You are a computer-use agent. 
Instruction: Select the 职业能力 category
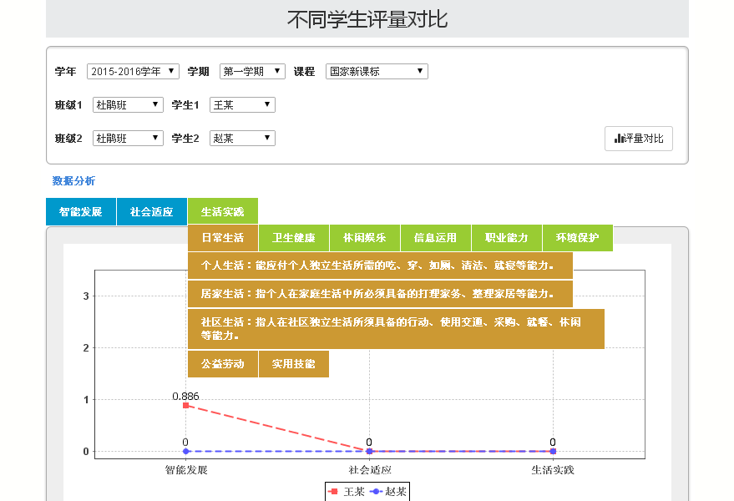tap(506, 238)
